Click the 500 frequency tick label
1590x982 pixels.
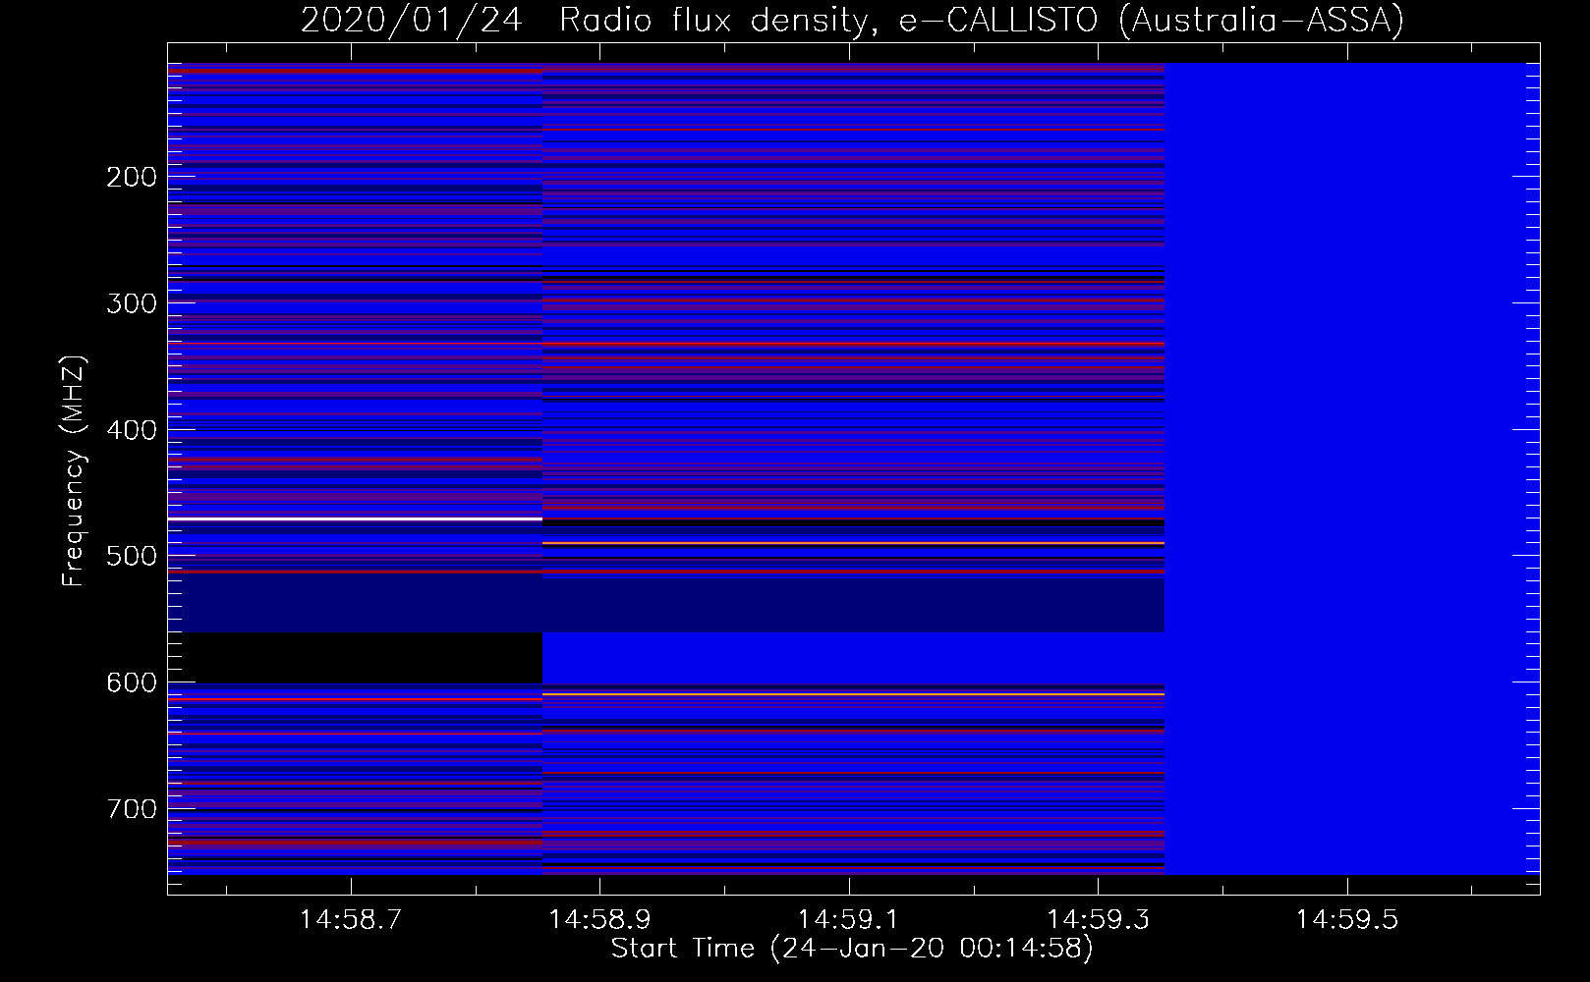click(x=132, y=556)
